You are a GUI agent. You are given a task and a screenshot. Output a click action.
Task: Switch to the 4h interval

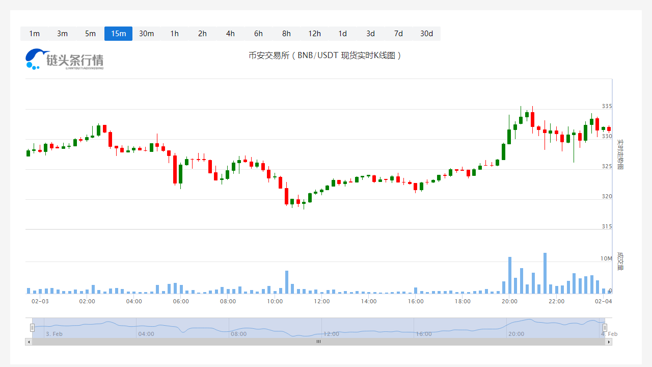coord(230,34)
